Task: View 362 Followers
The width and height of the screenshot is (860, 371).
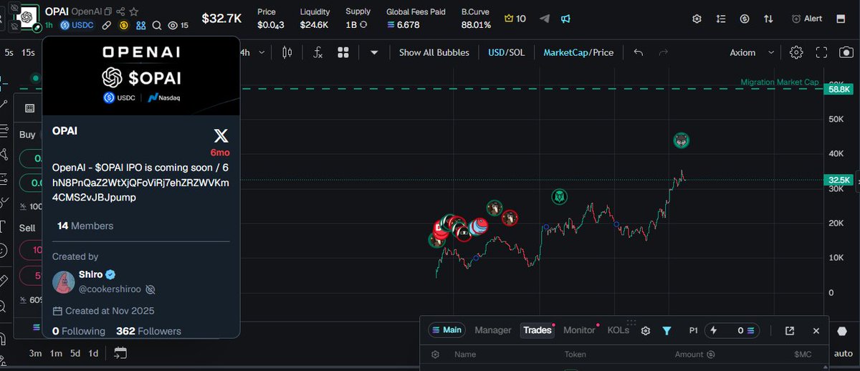Action: 148,331
